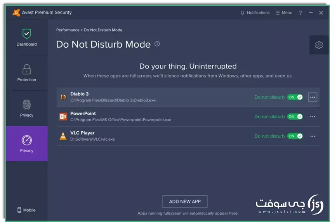Open more options for PowerPoint
Image resolution: width=330 pixels, height=222 pixels.
coord(313,117)
